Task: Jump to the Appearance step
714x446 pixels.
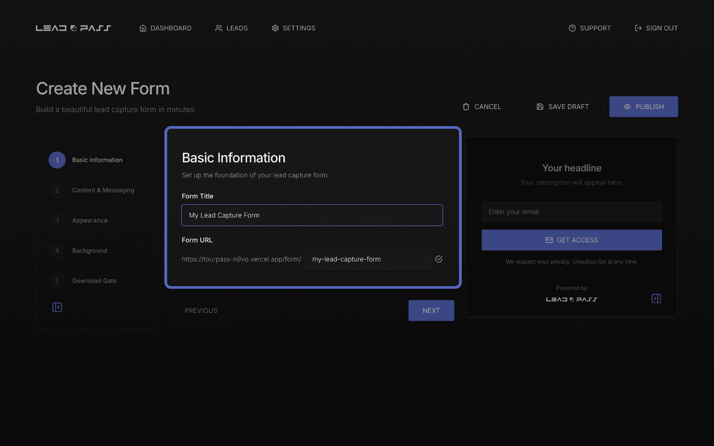Action: pyautogui.click(x=90, y=221)
